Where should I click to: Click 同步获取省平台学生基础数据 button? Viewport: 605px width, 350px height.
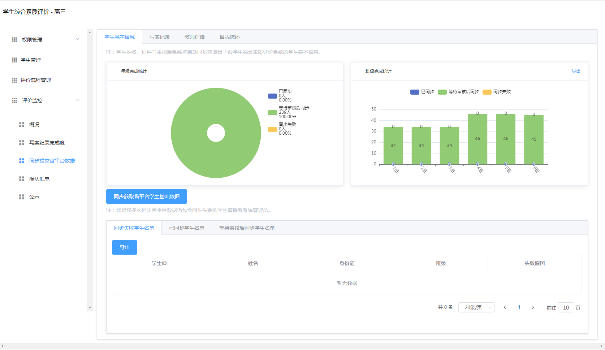pos(147,196)
